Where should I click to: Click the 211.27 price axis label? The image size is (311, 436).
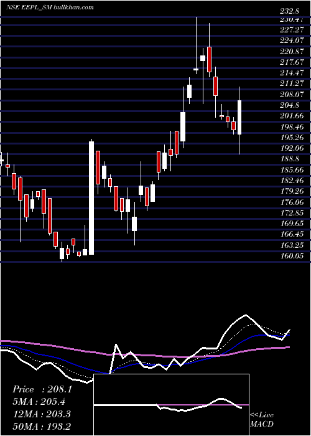[291, 83]
